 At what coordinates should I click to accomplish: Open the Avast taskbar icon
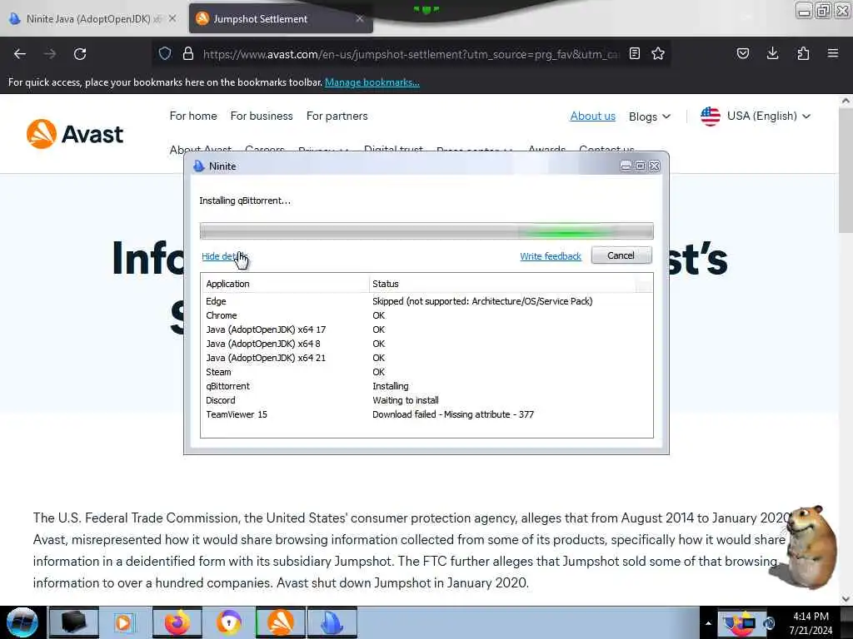point(281,622)
